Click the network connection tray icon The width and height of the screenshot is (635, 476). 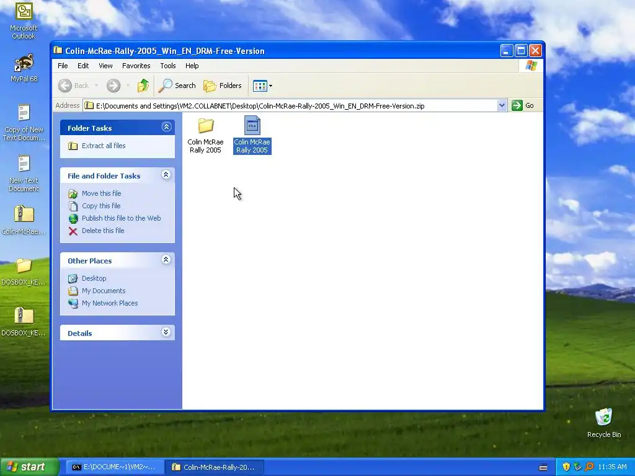pos(577,467)
